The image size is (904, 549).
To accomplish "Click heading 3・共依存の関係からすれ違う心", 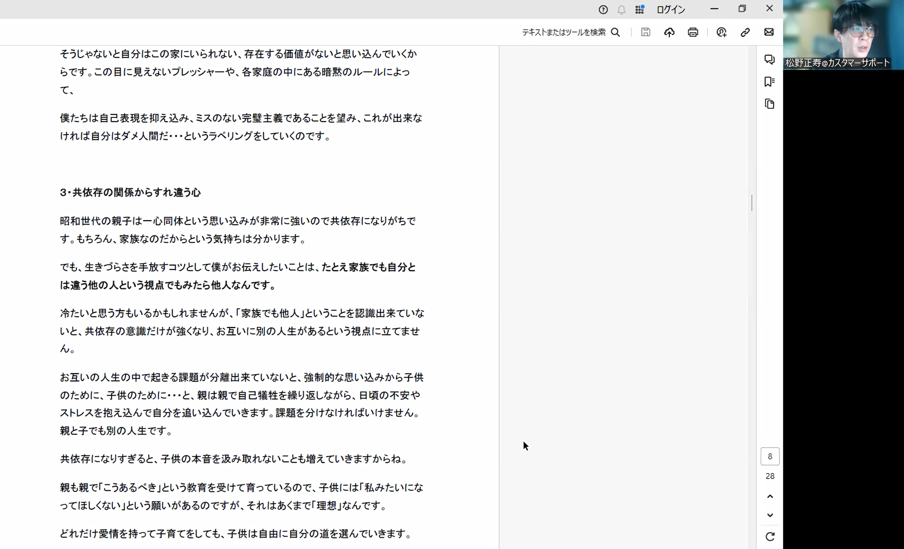I will pos(130,192).
